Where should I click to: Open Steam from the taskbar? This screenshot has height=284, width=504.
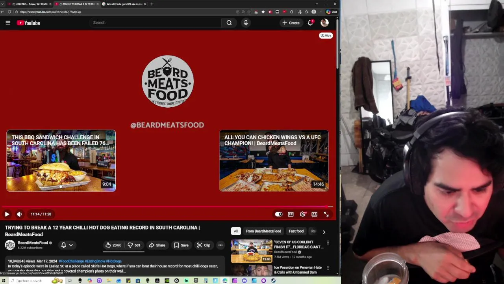click(x=273, y=280)
